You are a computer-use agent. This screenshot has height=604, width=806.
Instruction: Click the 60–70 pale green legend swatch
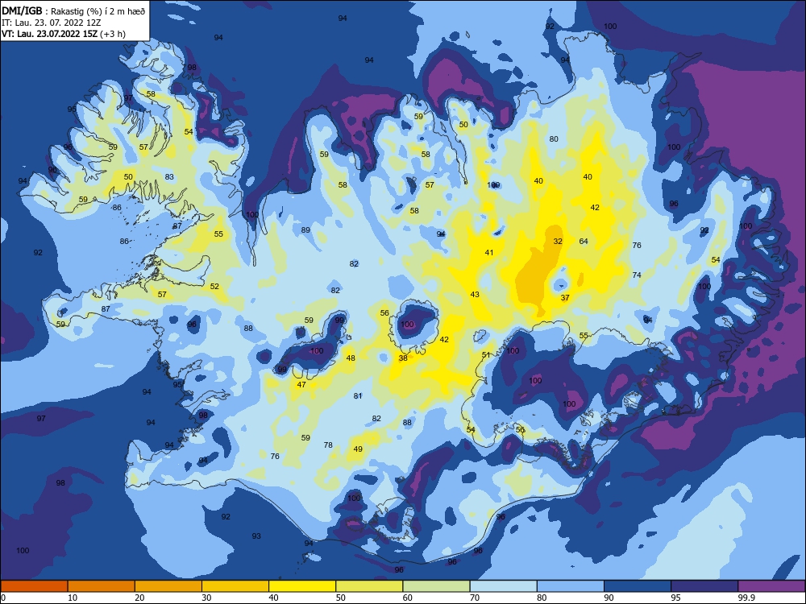coord(436,586)
